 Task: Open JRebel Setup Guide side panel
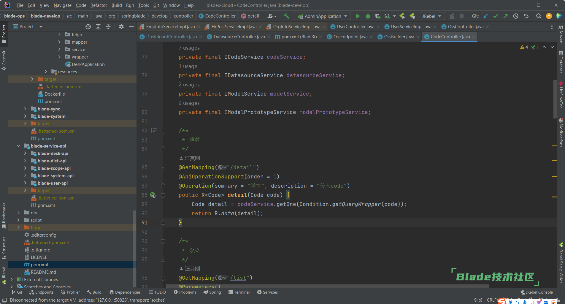(x=561, y=263)
